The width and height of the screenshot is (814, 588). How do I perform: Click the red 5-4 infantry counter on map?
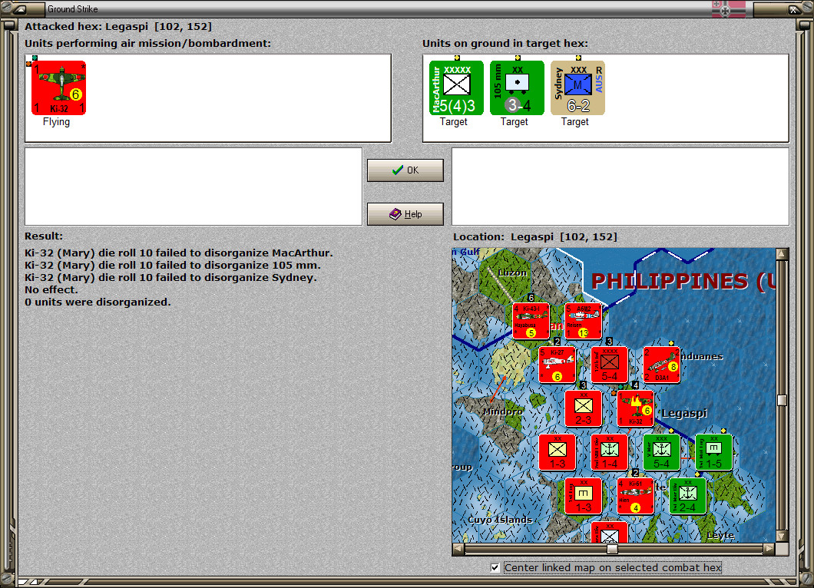tap(610, 365)
